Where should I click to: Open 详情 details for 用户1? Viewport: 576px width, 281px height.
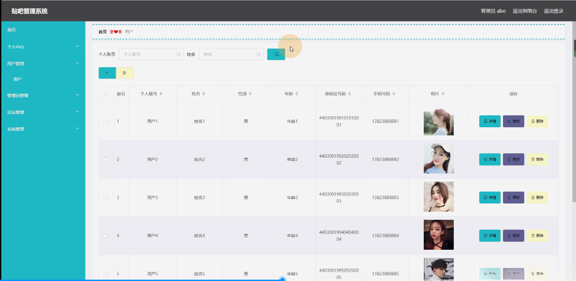pyautogui.click(x=490, y=121)
